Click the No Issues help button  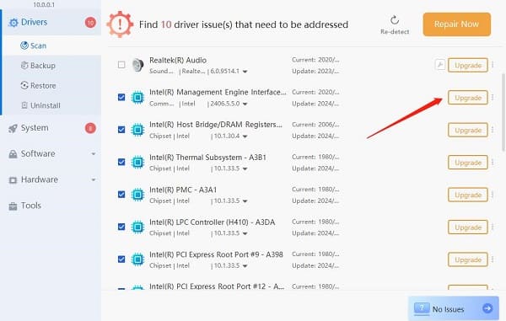[454, 308]
